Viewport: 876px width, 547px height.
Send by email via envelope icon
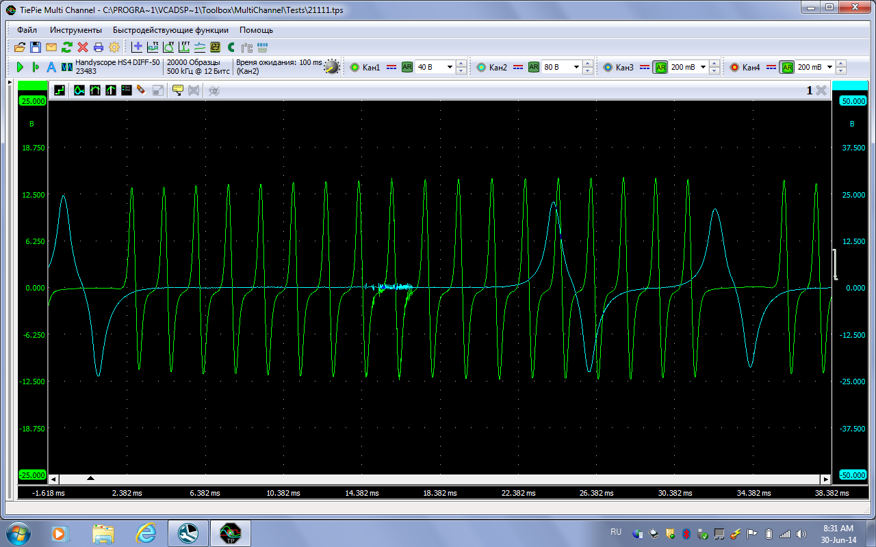[51, 47]
